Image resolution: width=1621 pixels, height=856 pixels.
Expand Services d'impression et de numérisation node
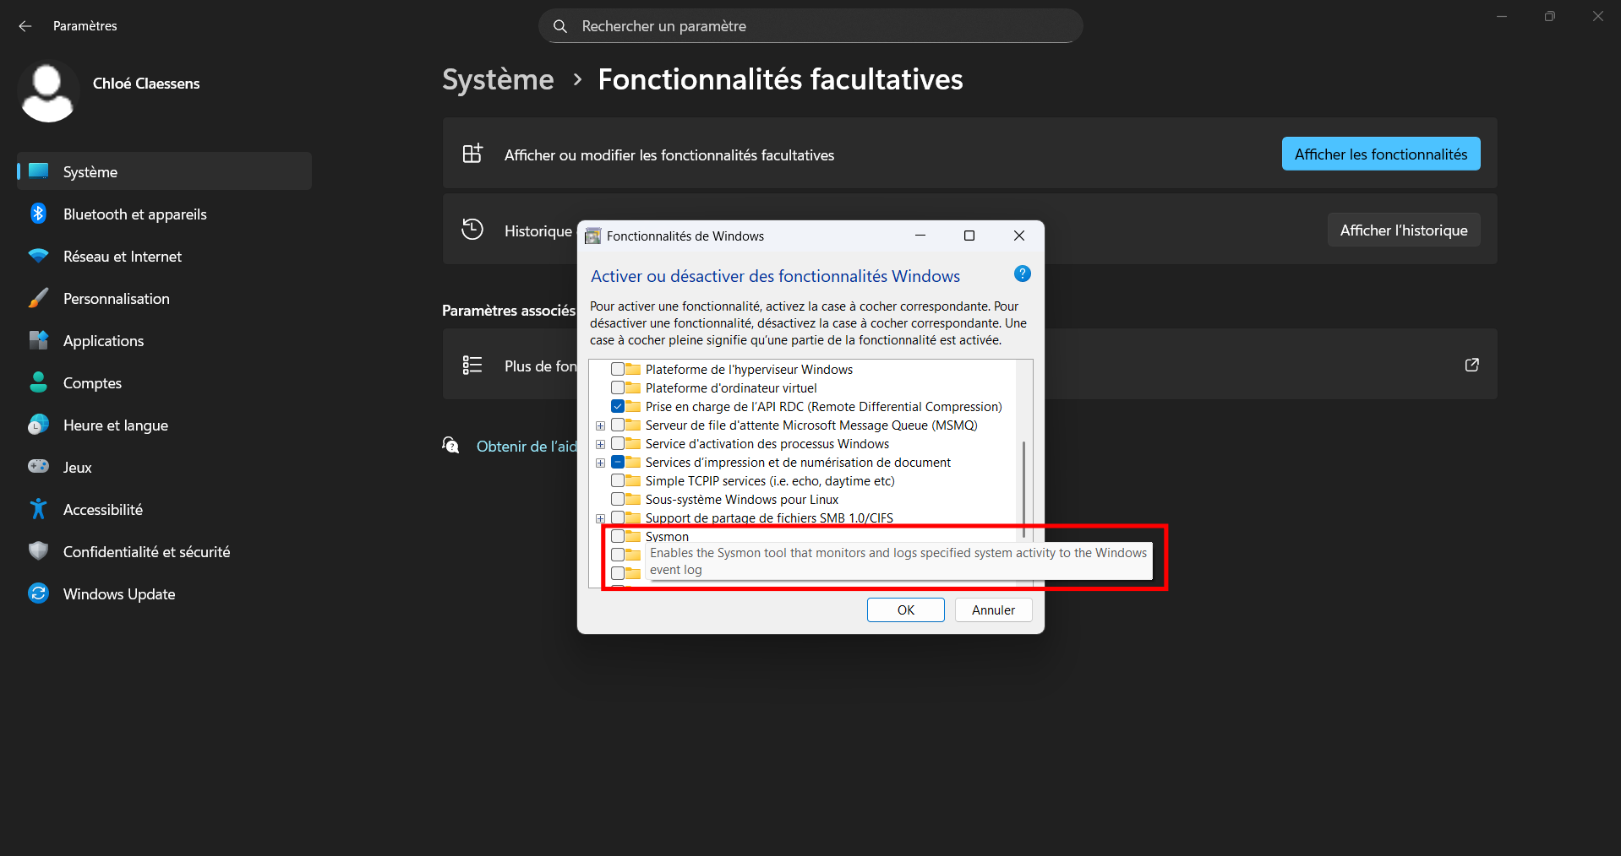[x=601, y=463]
